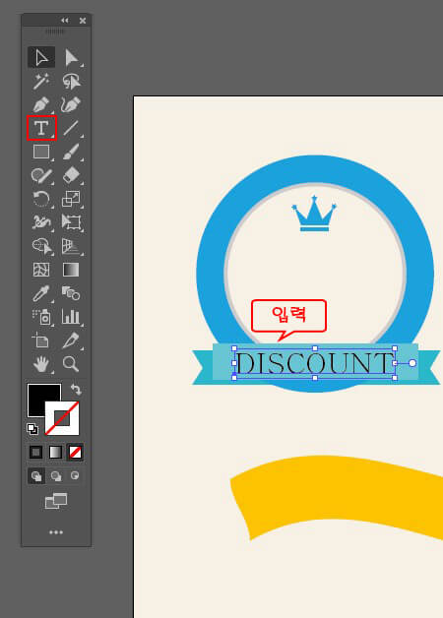Select the Symbol Sprayer tool

tap(41, 317)
